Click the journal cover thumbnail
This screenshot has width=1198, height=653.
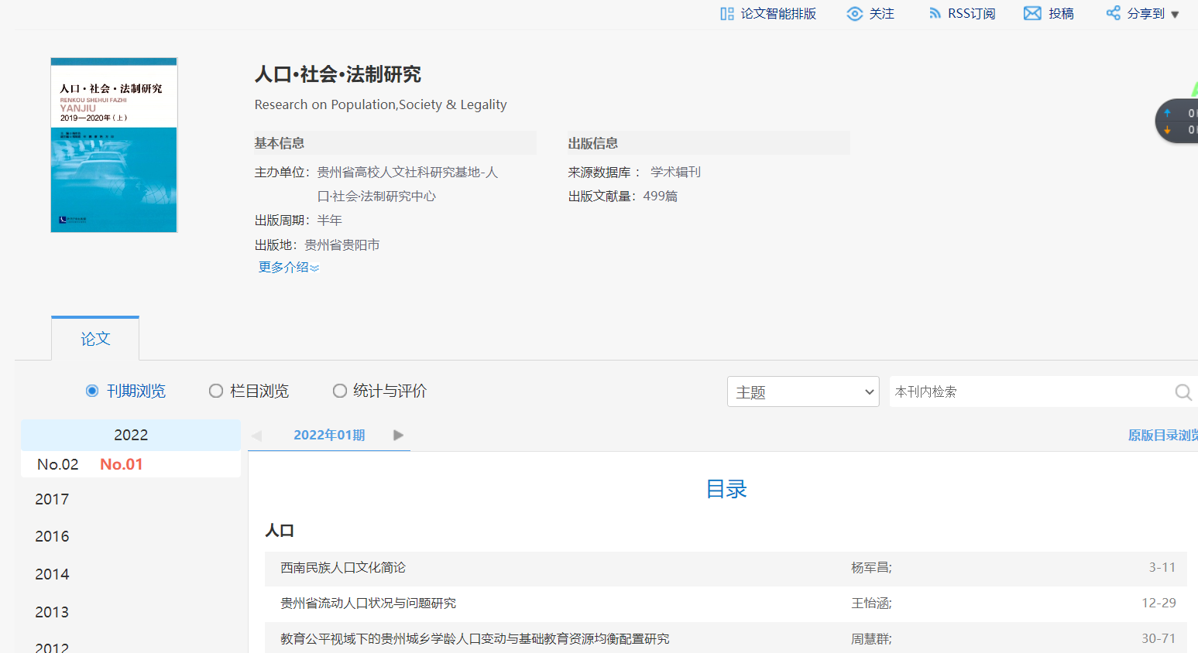tap(114, 145)
